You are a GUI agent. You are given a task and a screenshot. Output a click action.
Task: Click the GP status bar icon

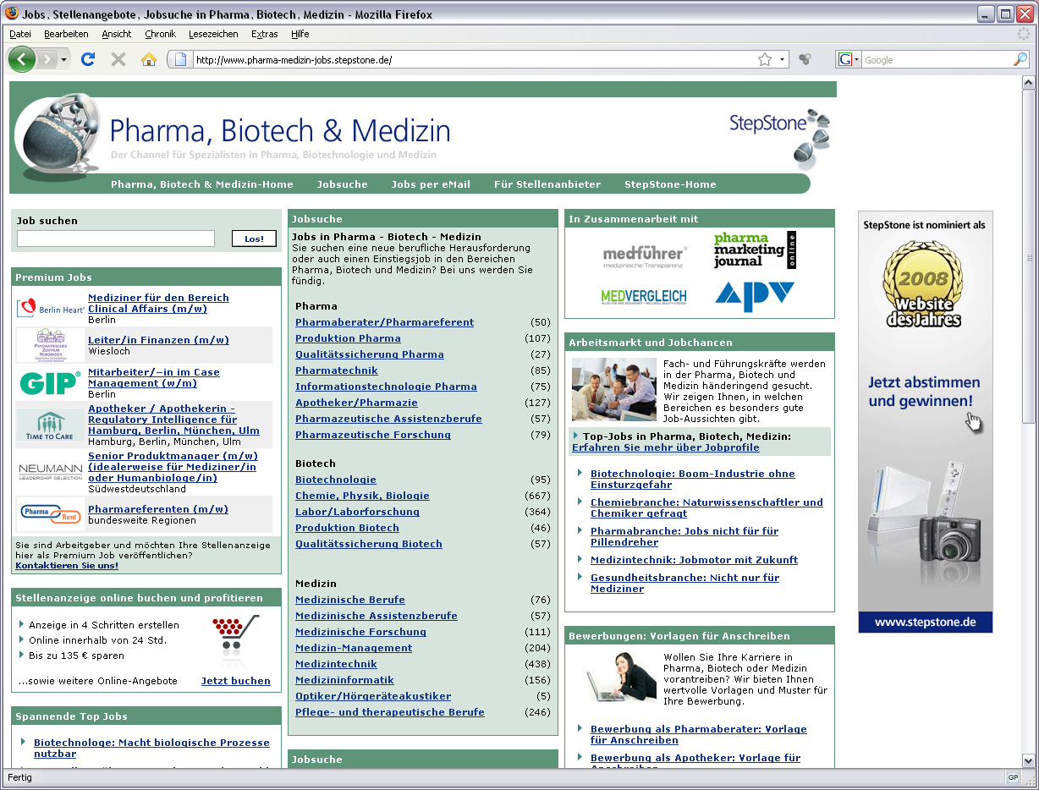coord(1013,777)
